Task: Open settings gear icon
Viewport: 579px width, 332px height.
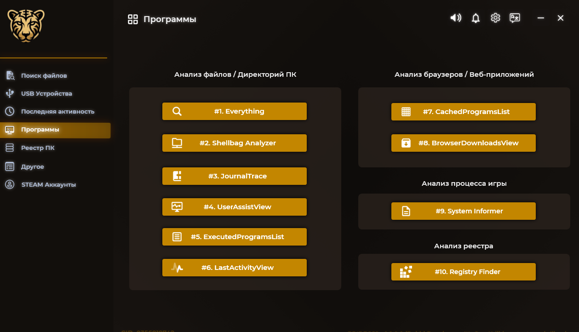Action: 495,18
